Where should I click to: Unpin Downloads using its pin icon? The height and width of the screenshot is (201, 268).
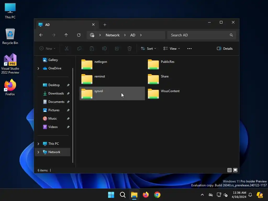pyautogui.click(x=68, y=93)
